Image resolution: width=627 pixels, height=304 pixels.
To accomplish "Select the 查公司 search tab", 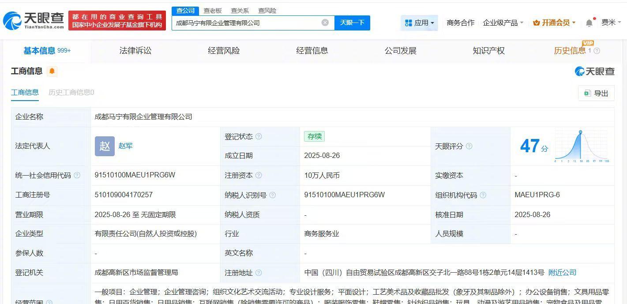I will 185,11.
